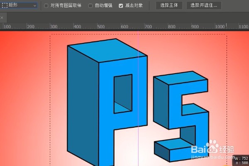
Task: Click the ruler at the 500 mark
Action: click(101, 27)
